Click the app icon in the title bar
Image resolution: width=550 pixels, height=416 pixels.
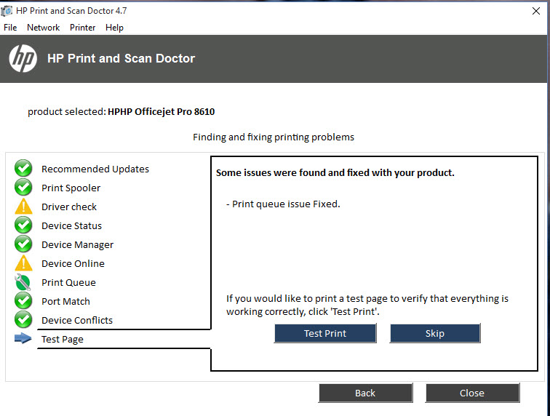tap(7, 11)
